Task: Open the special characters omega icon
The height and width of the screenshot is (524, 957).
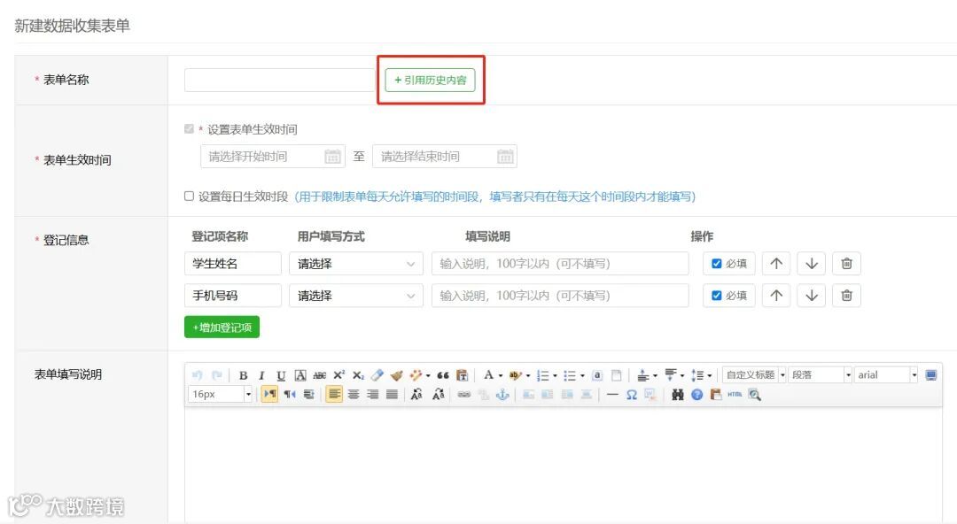Action: point(632,395)
